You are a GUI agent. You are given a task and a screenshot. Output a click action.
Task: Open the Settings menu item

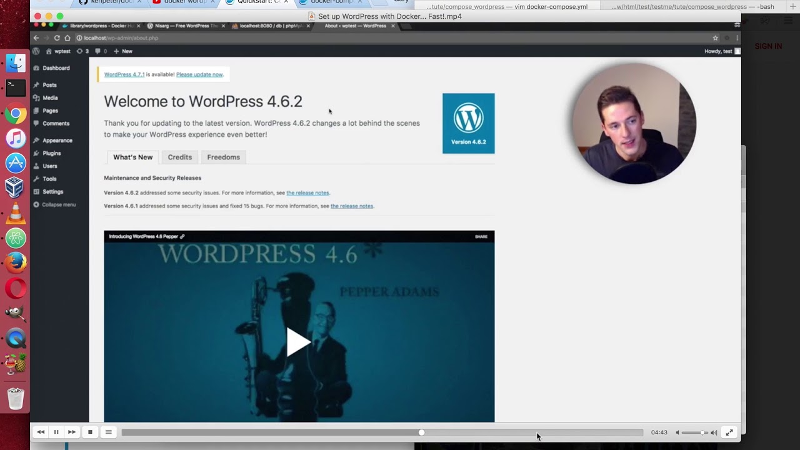[48, 192]
